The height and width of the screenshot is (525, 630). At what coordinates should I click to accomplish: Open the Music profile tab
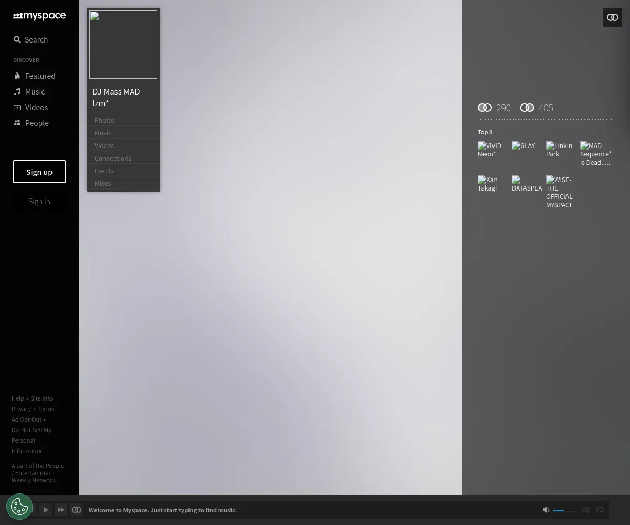click(x=123, y=133)
